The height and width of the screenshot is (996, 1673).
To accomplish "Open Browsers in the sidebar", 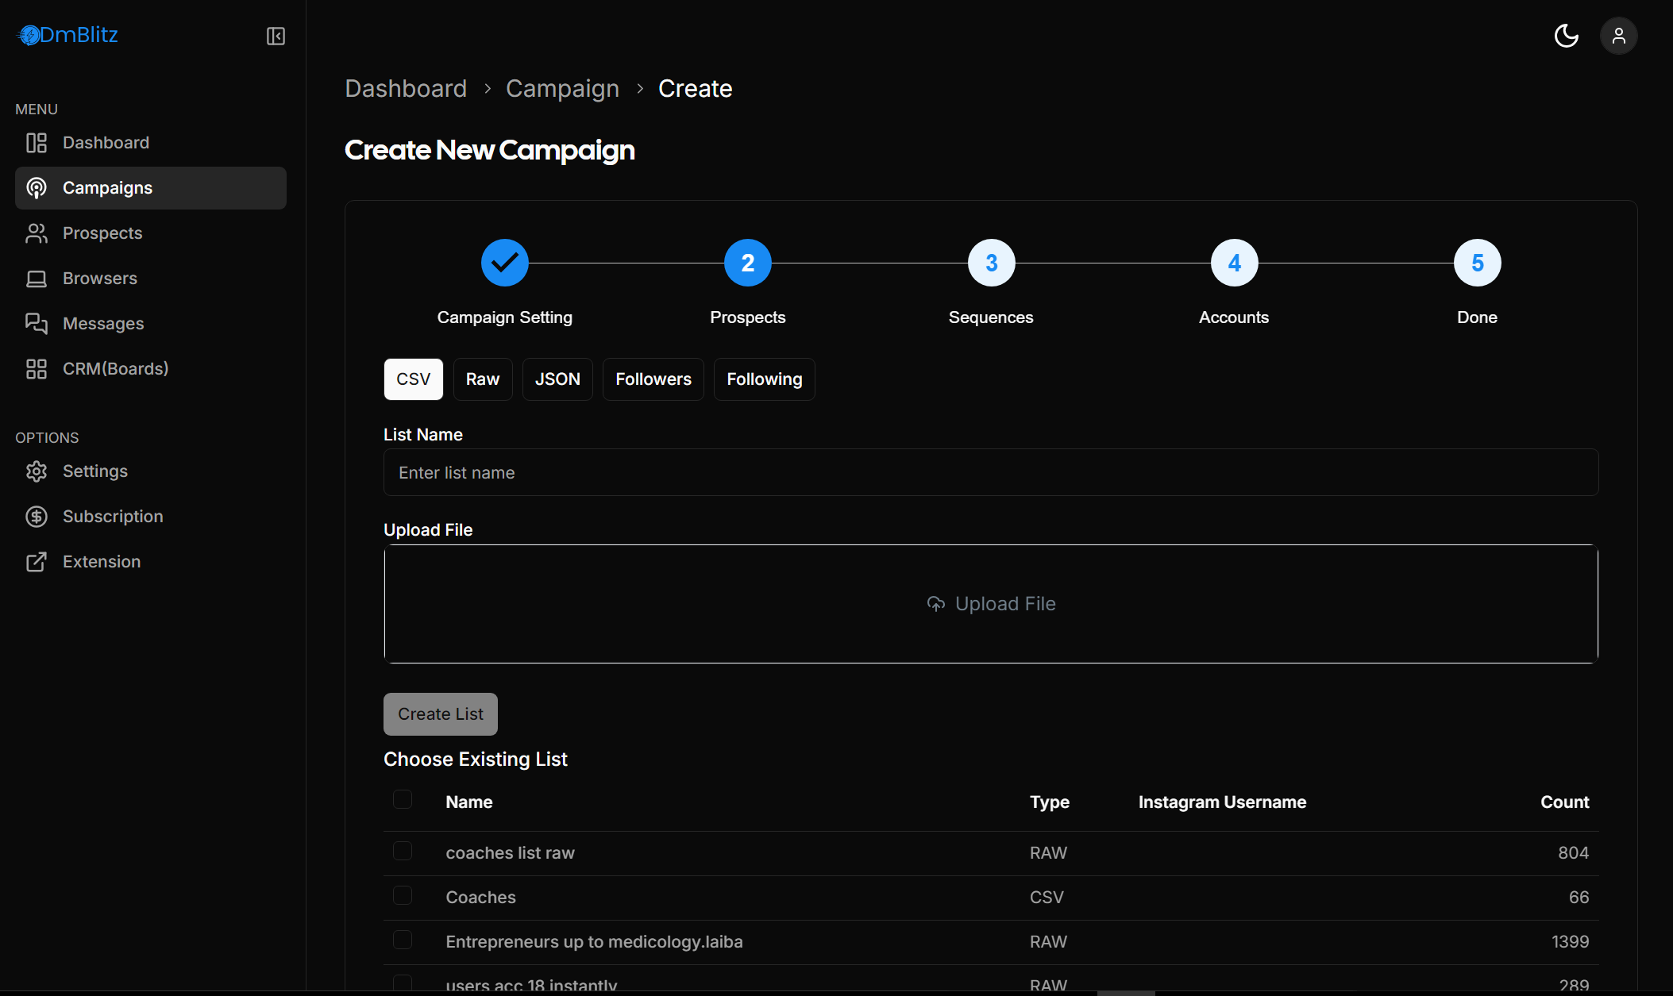I will tap(151, 279).
